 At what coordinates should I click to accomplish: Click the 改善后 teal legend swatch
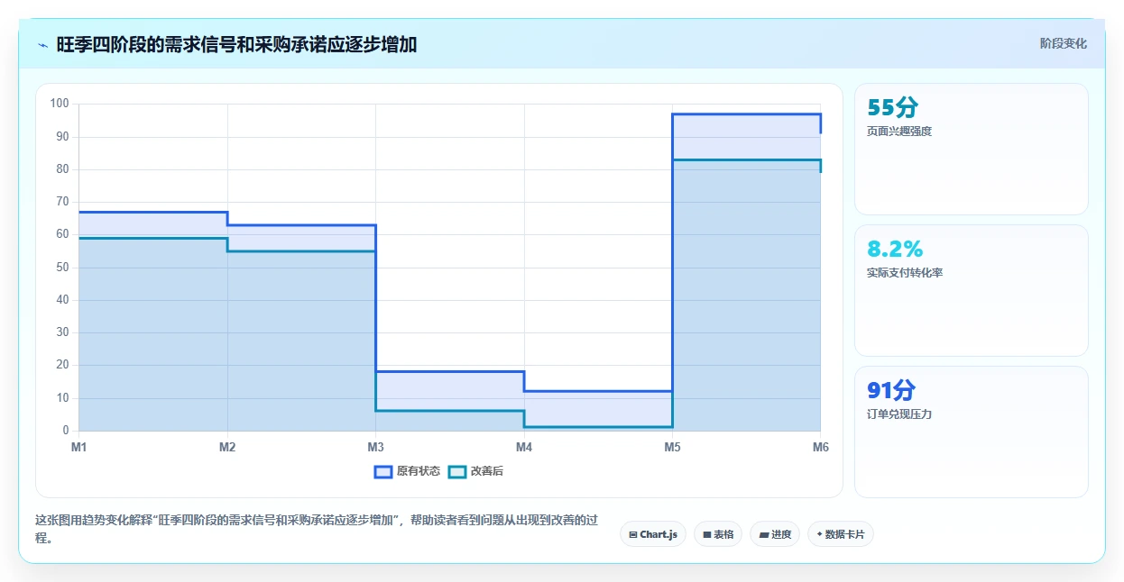(457, 471)
